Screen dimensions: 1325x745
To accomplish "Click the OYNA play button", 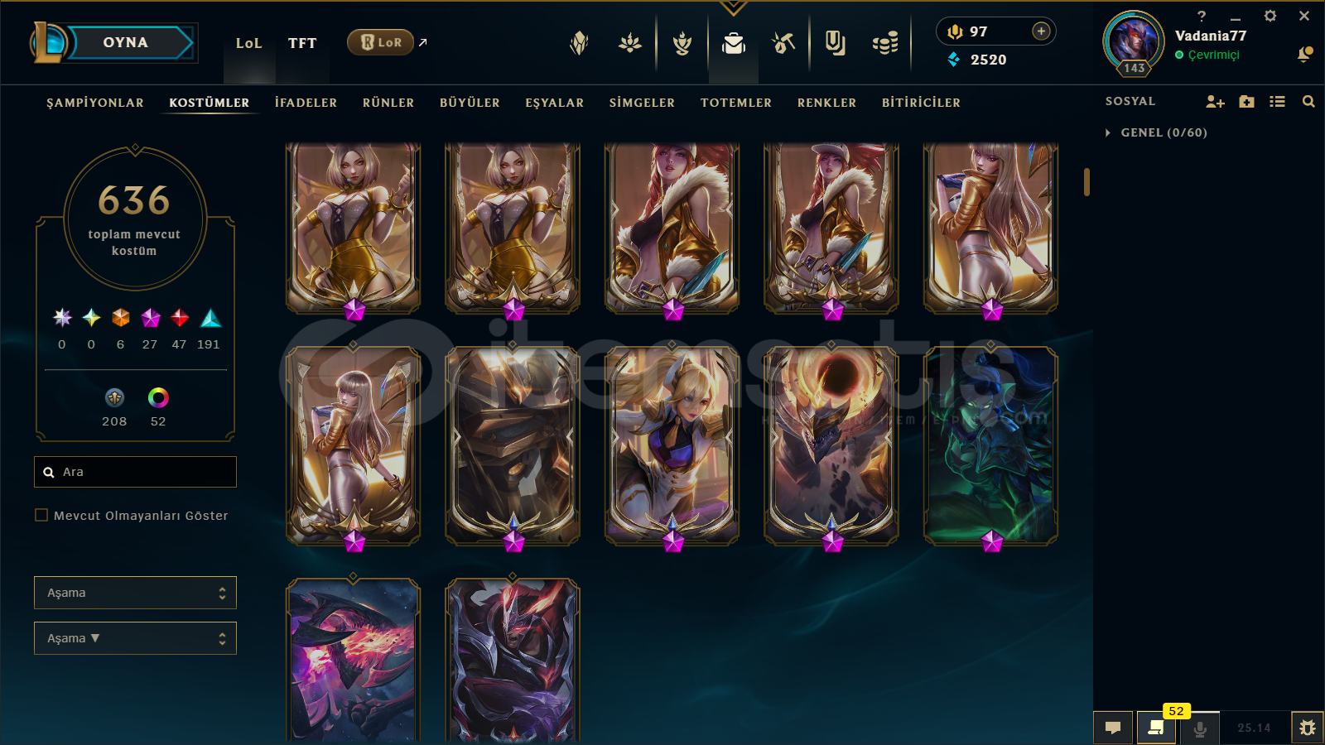I will coord(126,42).
